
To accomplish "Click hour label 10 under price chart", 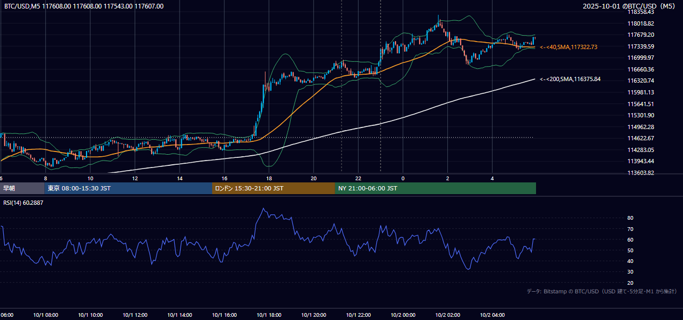I will click(x=90, y=178).
